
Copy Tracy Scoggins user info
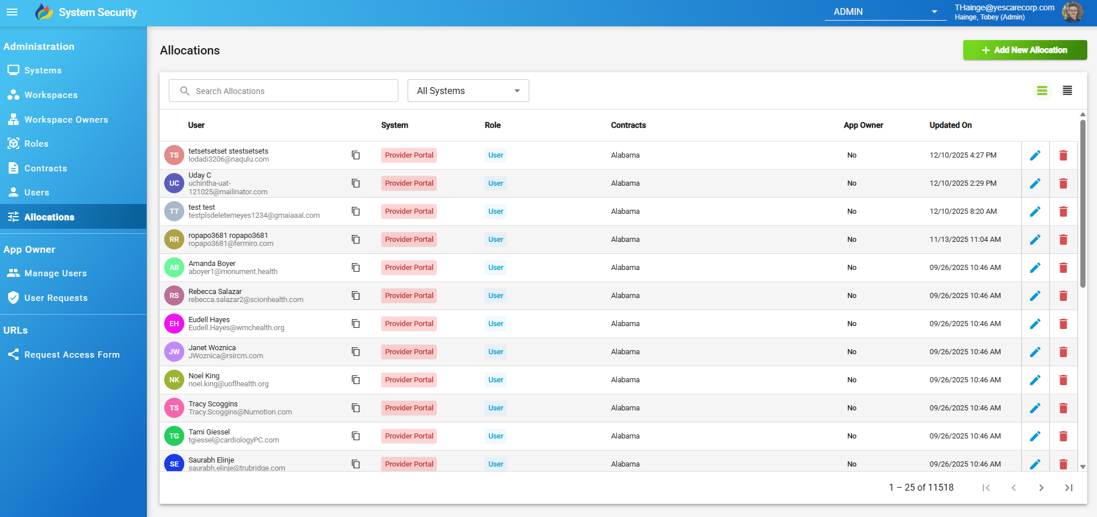pos(356,408)
